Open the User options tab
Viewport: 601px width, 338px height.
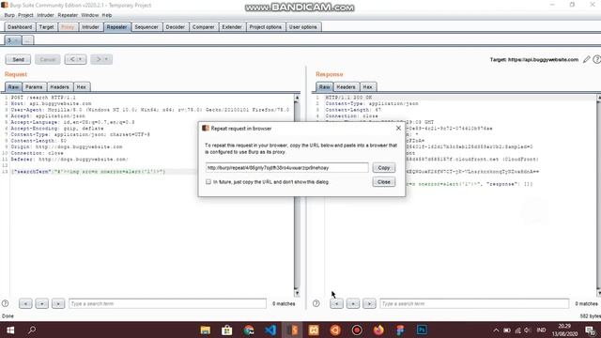click(x=302, y=27)
